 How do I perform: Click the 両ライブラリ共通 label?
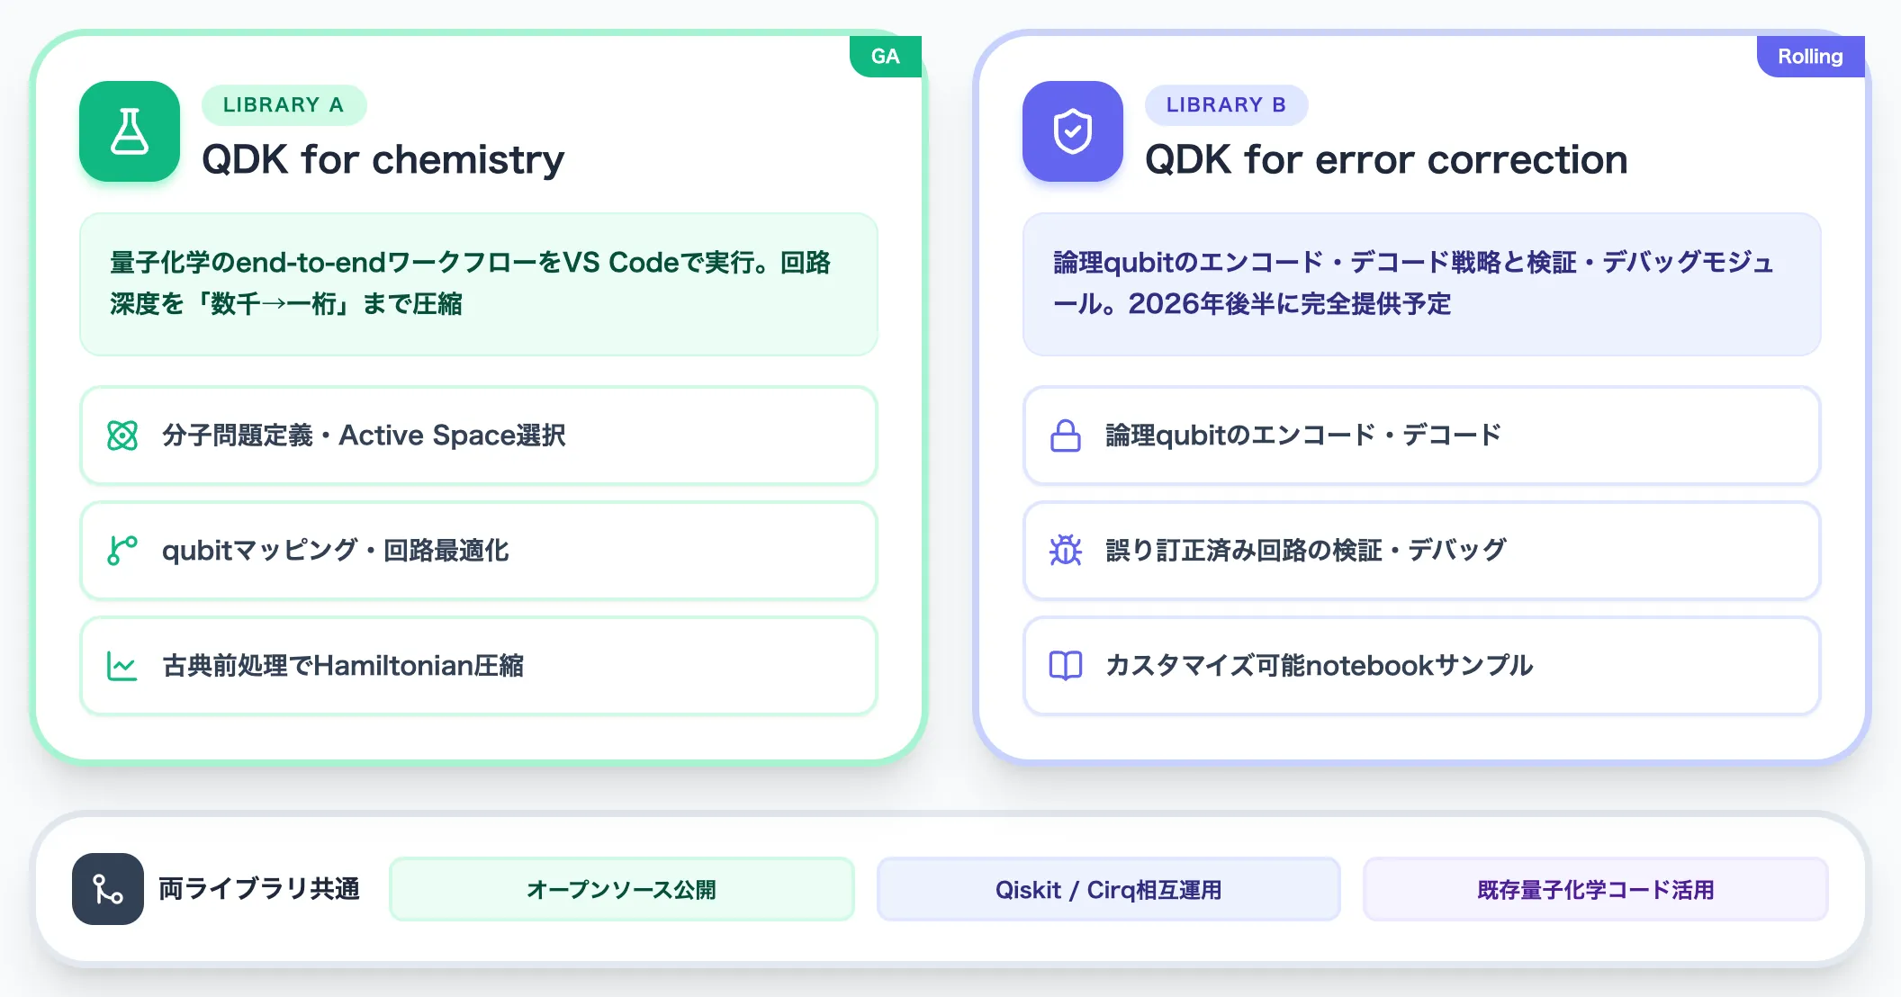(x=259, y=889)
